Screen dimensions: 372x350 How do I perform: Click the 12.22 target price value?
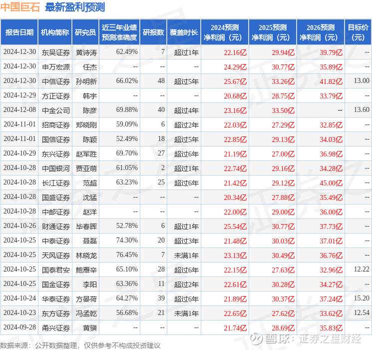362,269
